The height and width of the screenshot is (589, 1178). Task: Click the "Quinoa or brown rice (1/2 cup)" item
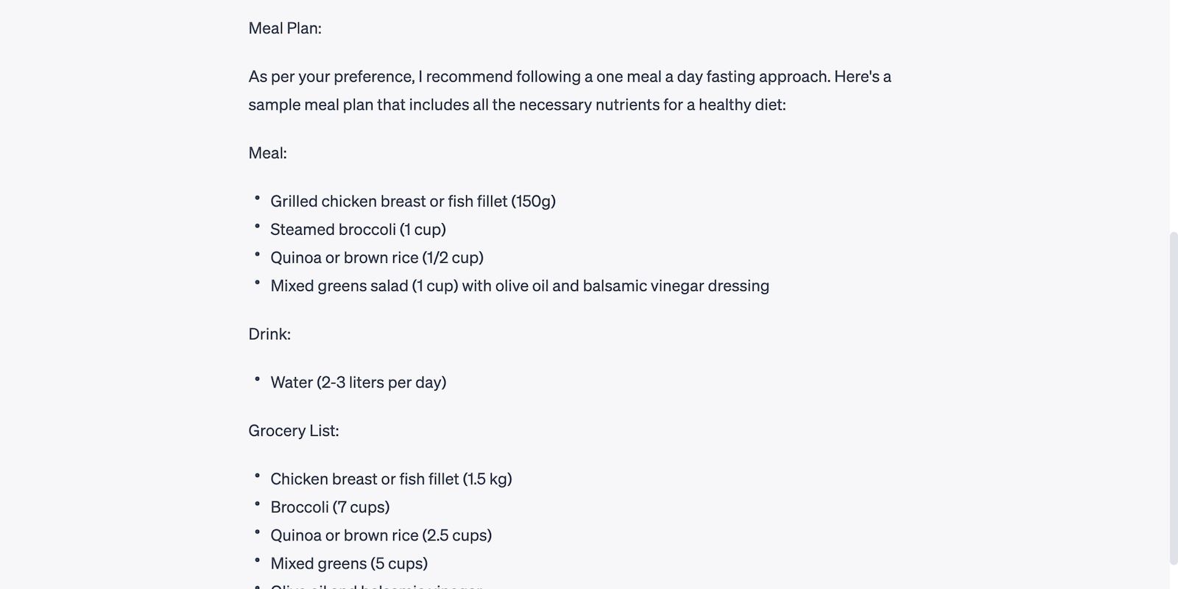376,258
